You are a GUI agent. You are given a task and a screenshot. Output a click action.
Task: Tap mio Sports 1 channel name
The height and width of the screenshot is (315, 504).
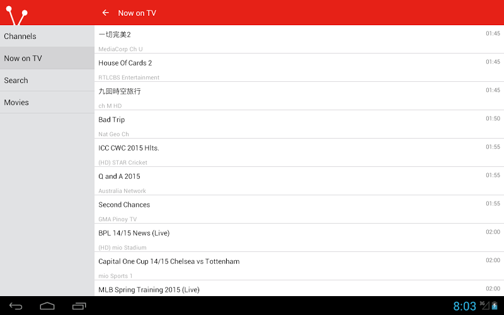(115, 276)
